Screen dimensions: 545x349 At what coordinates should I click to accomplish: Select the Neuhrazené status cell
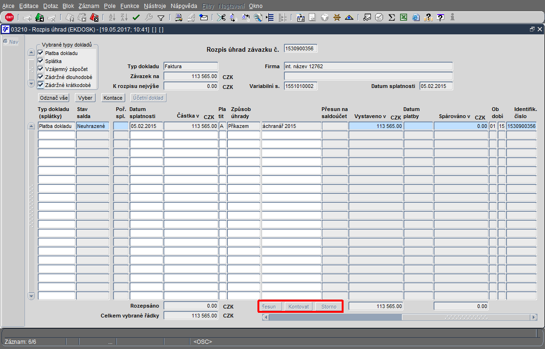[x=93, y=126]
